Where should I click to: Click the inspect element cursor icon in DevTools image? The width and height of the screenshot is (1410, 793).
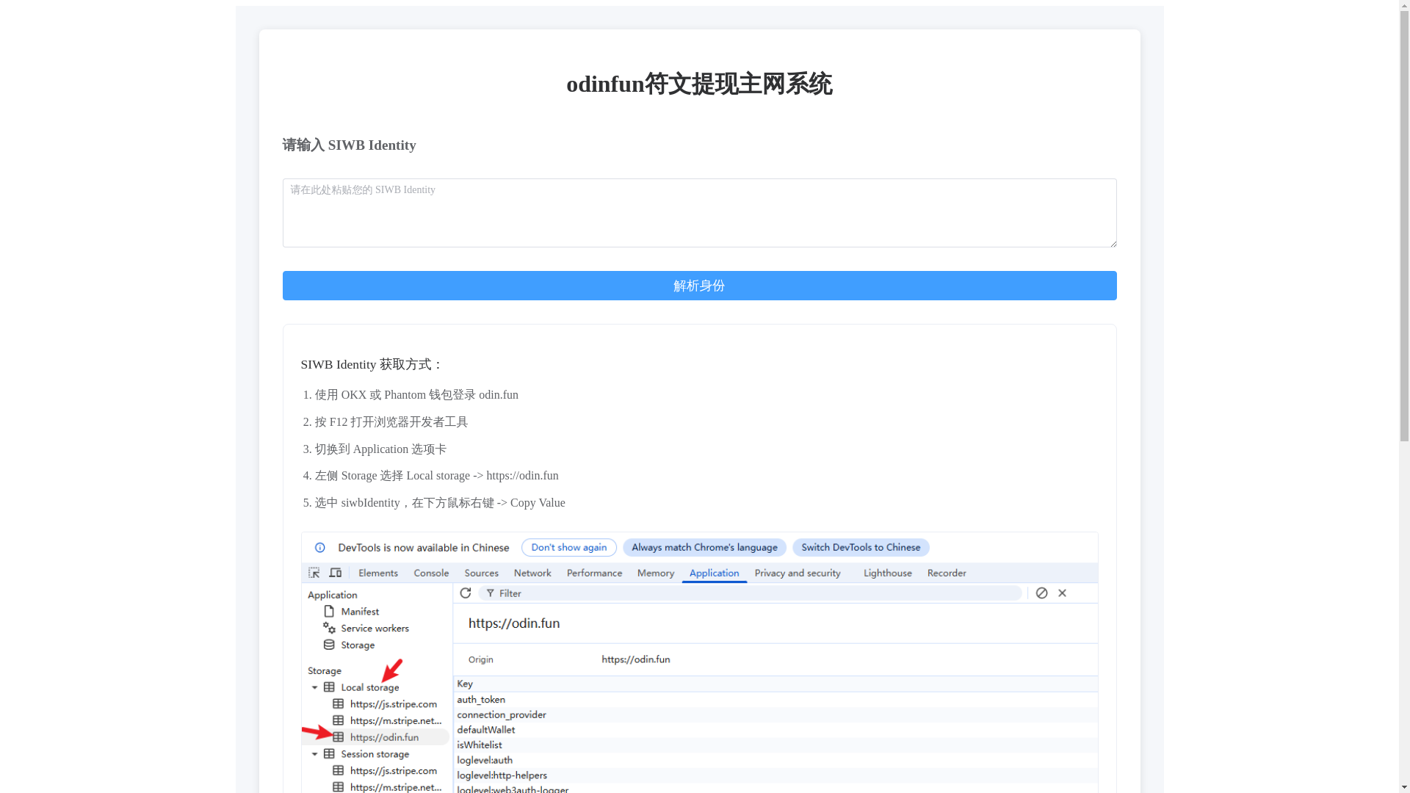pos(314,573)
